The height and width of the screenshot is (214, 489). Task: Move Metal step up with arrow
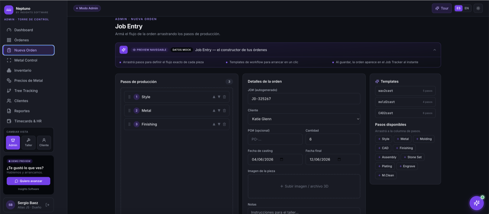214,111
